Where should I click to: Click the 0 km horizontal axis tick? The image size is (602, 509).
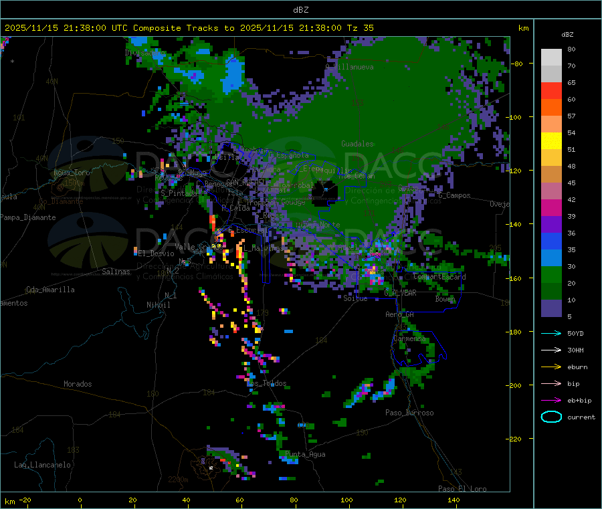pos(80,500)
